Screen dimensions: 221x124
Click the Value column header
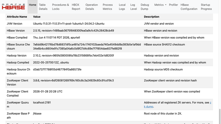tap(37, 17)
